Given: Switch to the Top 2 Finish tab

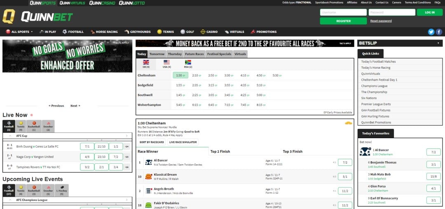Looking at the screenshot, I should click(220, 151).
